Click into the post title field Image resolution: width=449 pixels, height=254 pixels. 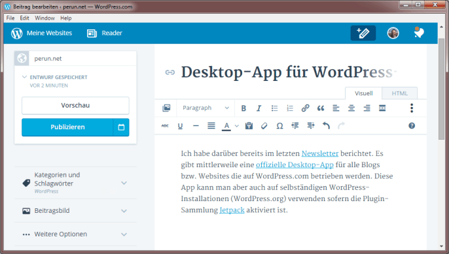pyautogui.click(x=289, y=72)
